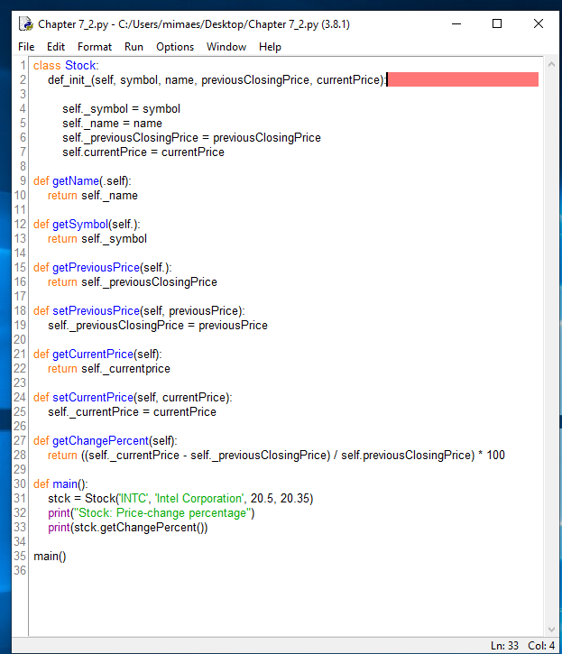This screenshot has height=654, width=562.
Task: Click the def_init_ line of code
Action: [x=217, y=79]
